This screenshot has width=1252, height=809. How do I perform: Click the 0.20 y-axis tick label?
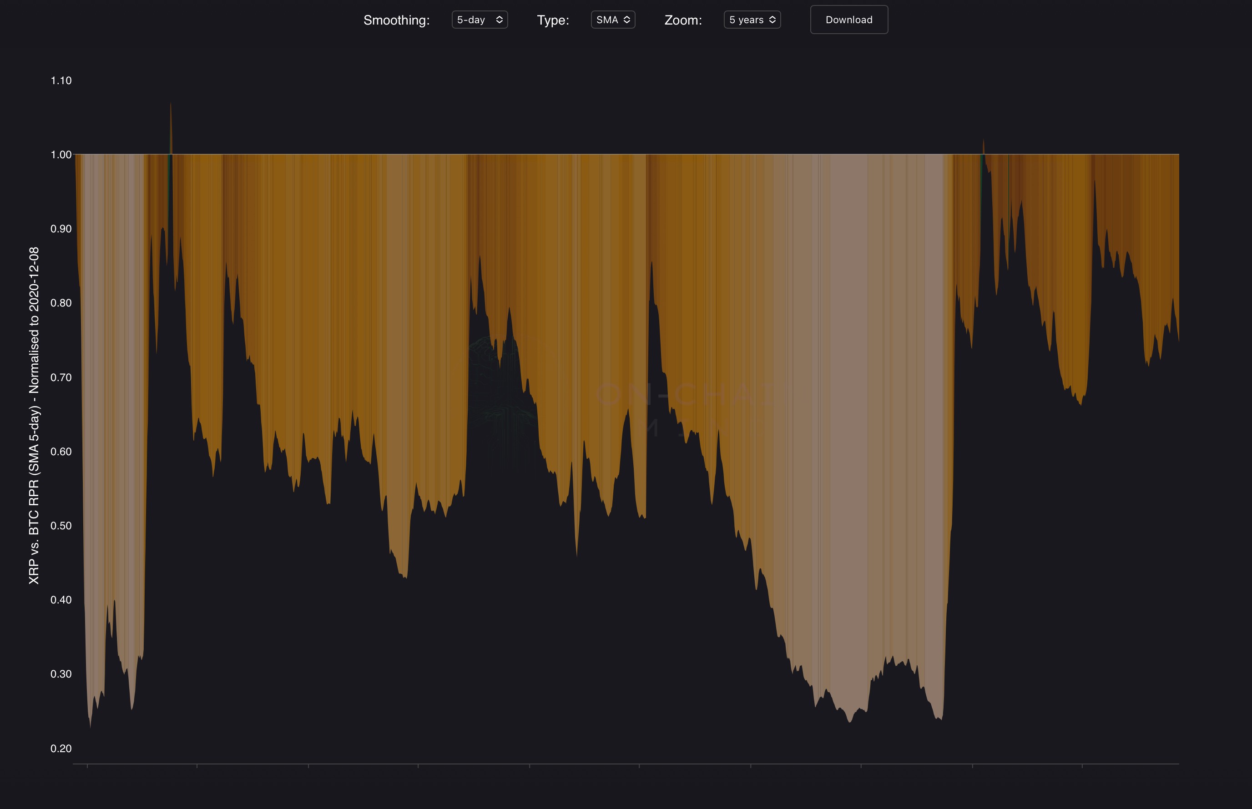click(x=61, y=749)
